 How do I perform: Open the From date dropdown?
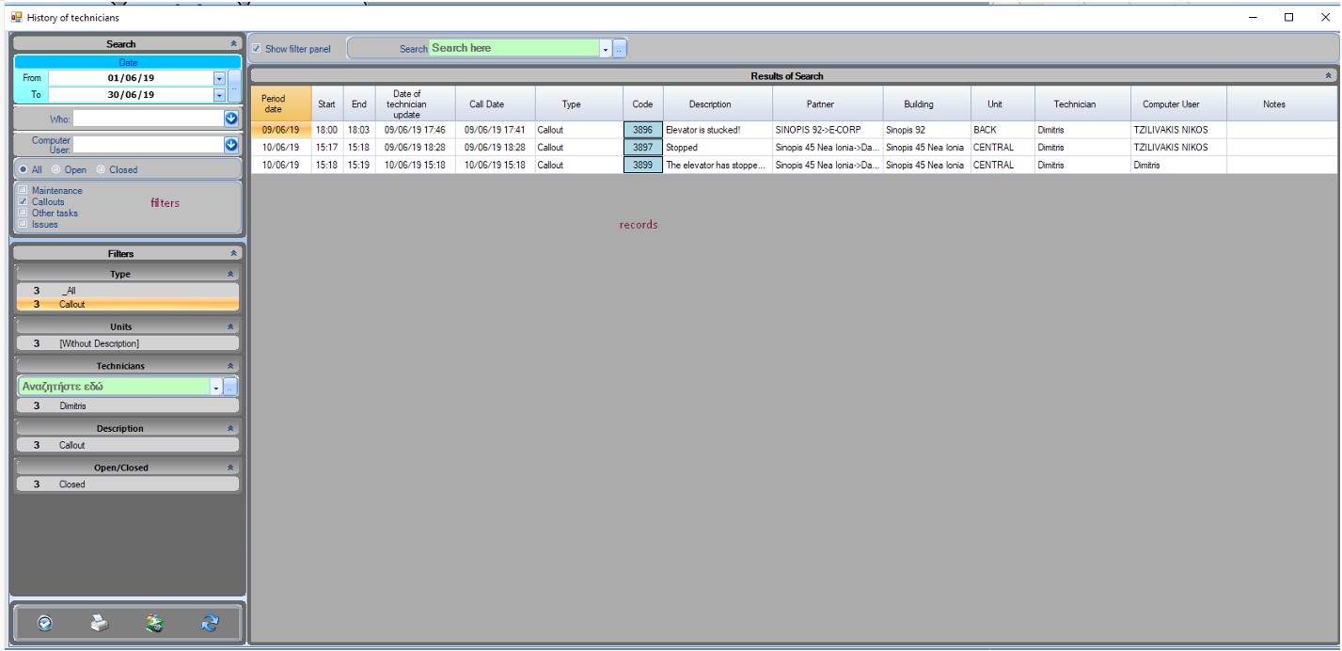[x=219, y=78]
